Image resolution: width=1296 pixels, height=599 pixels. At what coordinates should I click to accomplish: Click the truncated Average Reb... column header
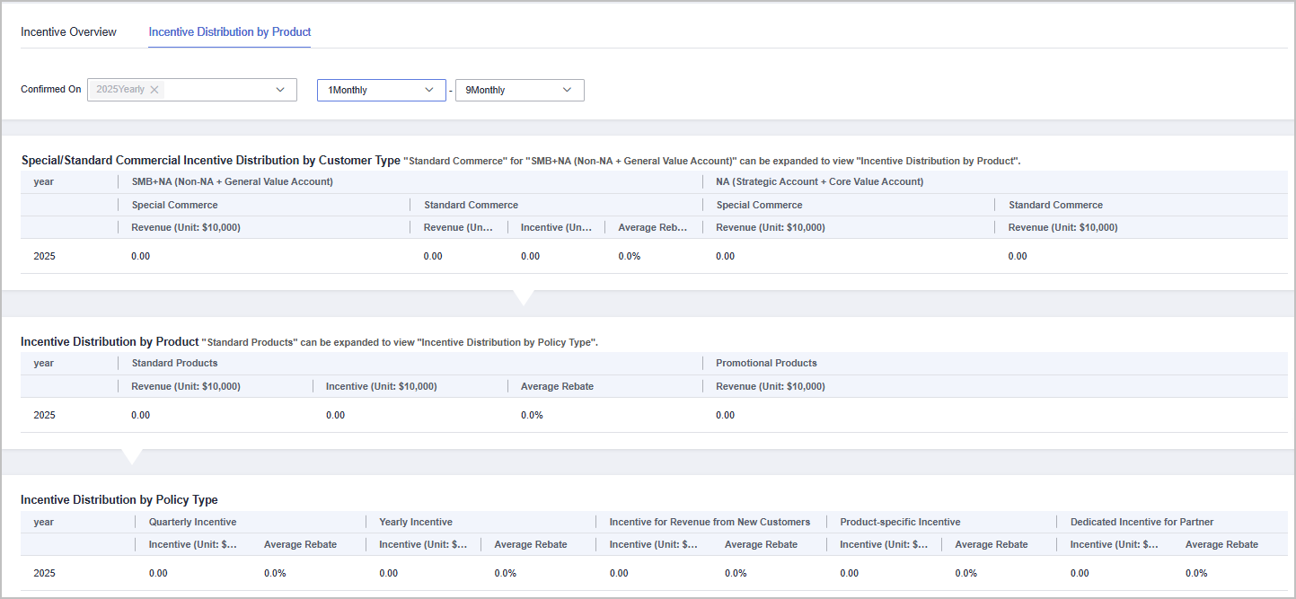point(651,228)
